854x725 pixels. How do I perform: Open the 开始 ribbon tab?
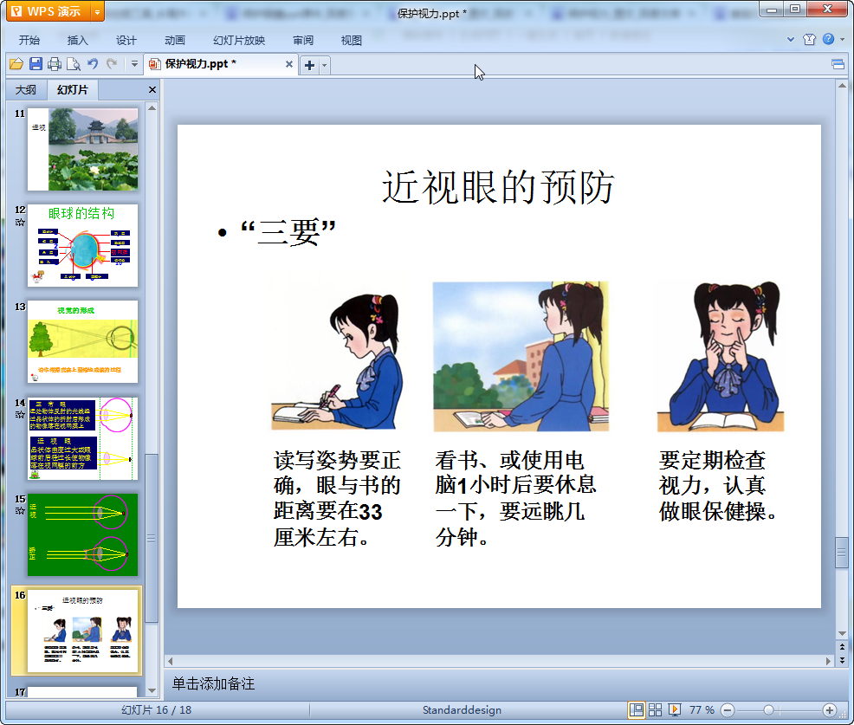[29, 41]
